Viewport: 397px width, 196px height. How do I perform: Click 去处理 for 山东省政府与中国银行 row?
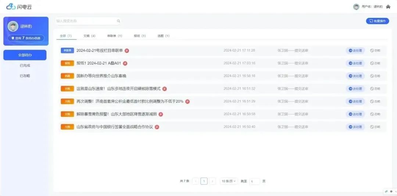(x=355, y=127)
